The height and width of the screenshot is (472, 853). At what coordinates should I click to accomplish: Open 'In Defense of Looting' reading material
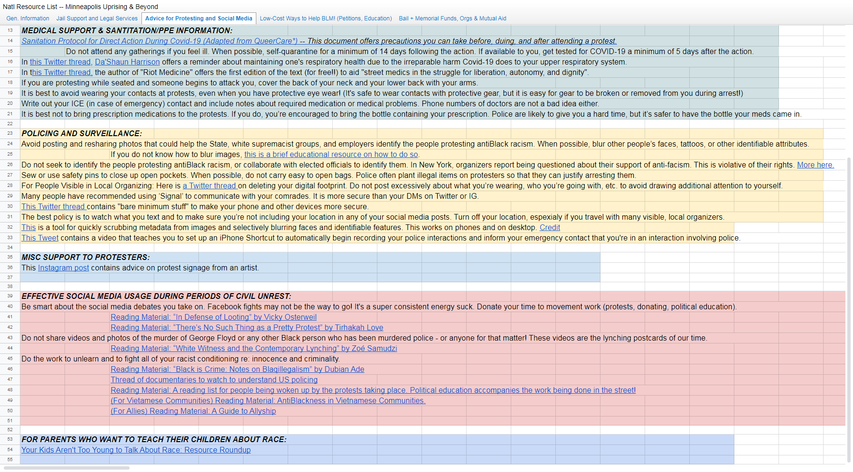[x=214, y=317]
